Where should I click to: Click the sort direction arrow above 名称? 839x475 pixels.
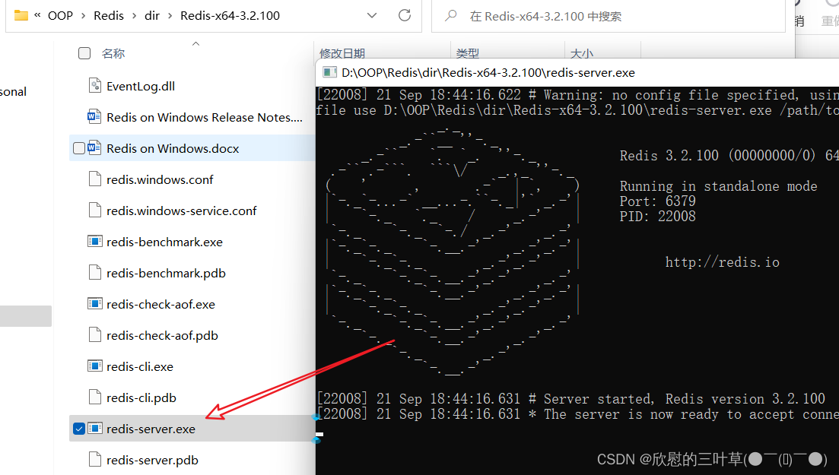click(x=195, y=44)
